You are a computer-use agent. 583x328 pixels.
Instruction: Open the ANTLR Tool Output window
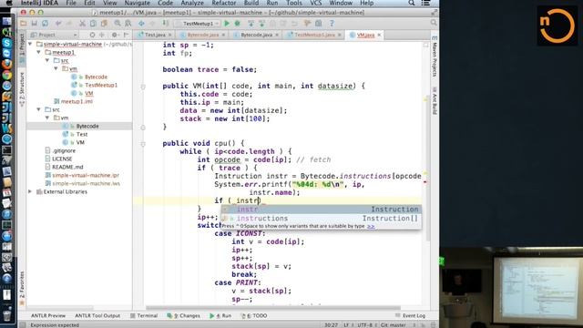click(x=97, y=315)
